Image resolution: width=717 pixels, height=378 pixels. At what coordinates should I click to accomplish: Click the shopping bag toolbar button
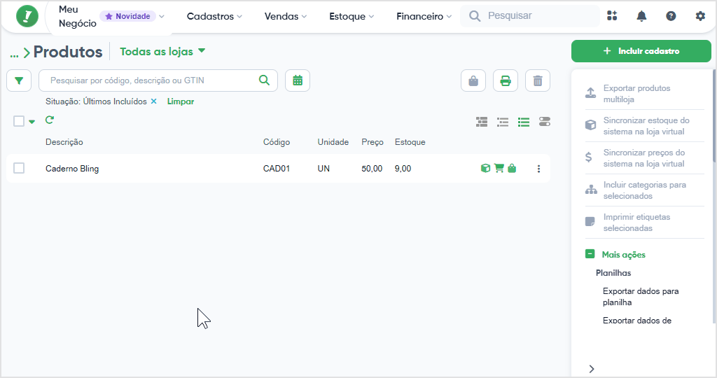coord(473,81)
